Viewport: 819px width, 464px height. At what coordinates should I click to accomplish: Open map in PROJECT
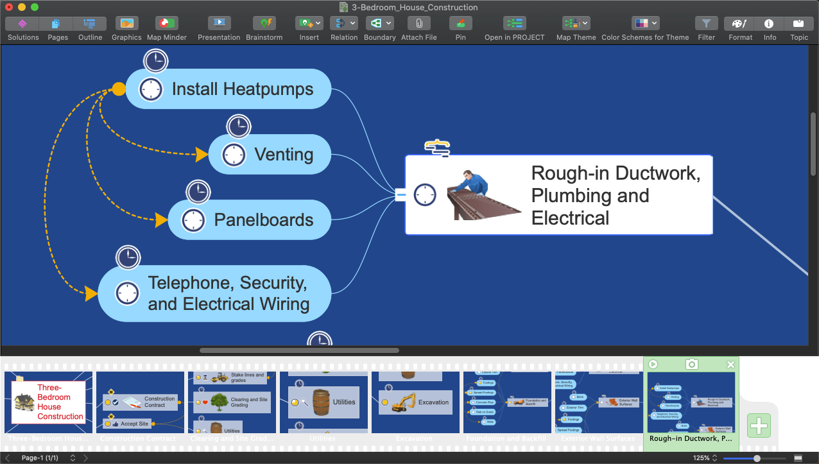[x=514, y=24]
